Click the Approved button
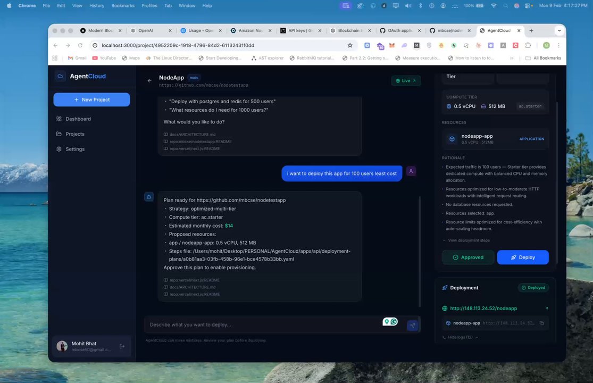The width and height of the screenshot is (593, 383). pos(468,257)
